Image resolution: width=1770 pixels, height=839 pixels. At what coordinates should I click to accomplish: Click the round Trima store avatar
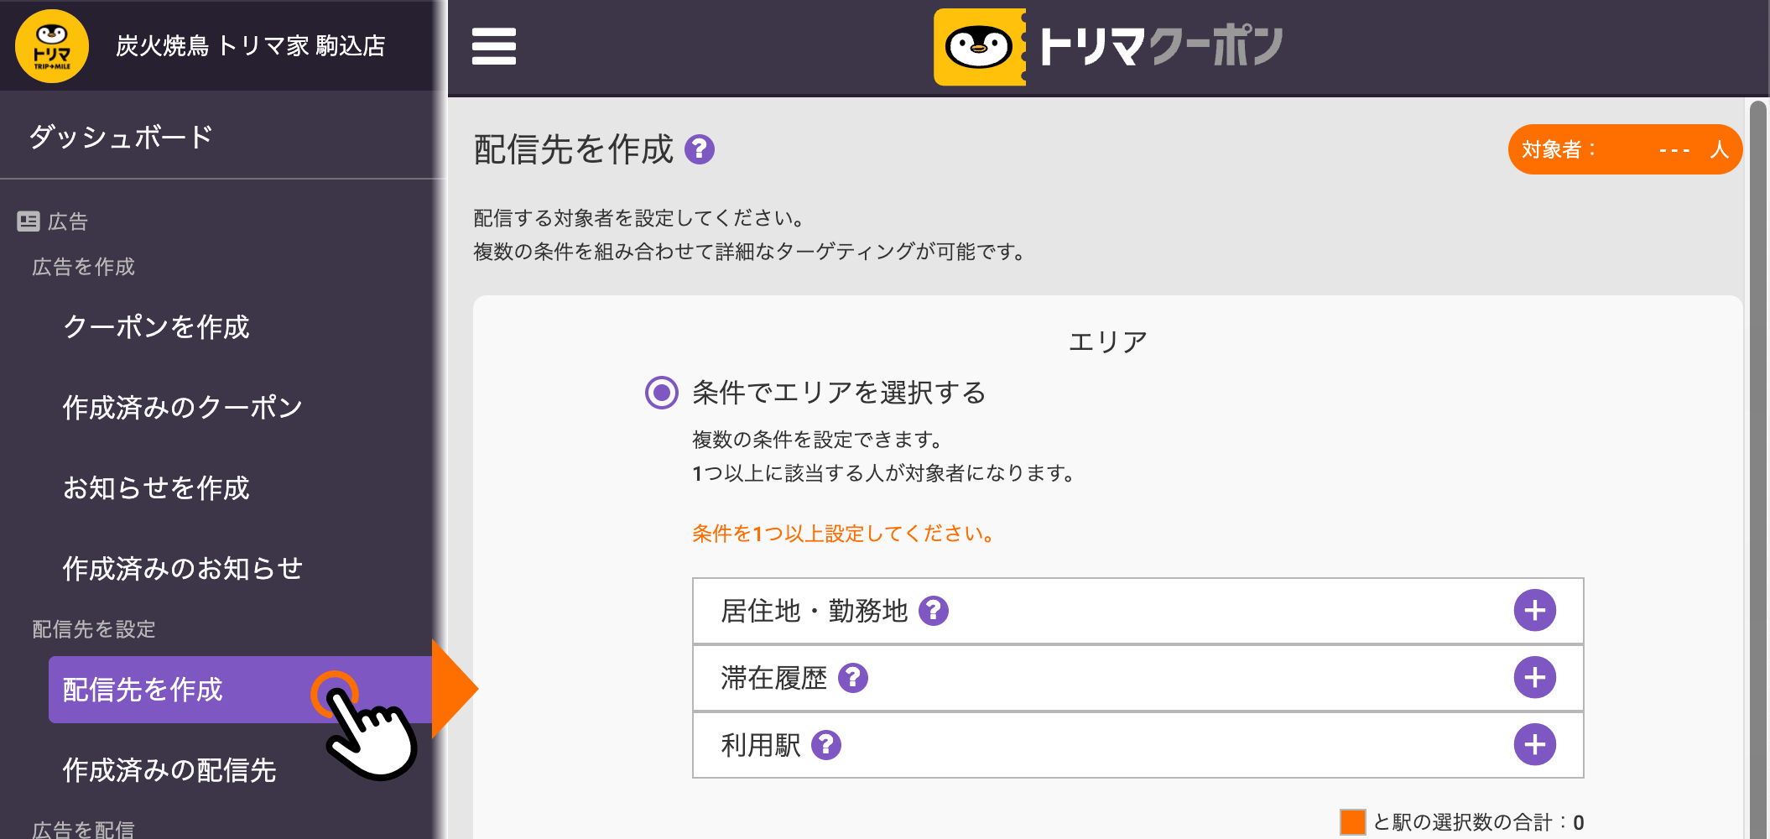(52, 46)
